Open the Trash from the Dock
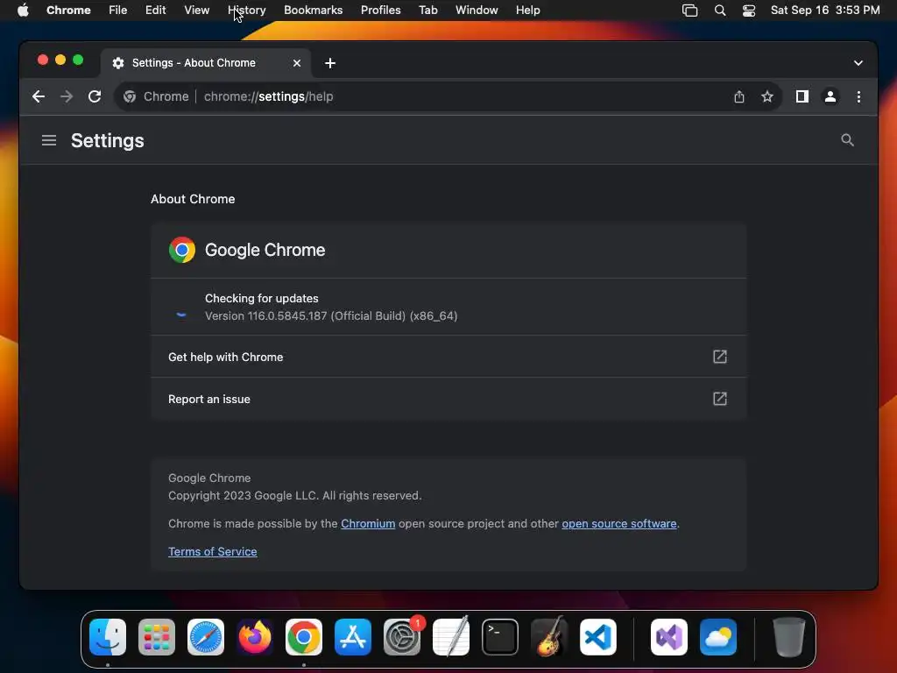 (x=789, y=637)
